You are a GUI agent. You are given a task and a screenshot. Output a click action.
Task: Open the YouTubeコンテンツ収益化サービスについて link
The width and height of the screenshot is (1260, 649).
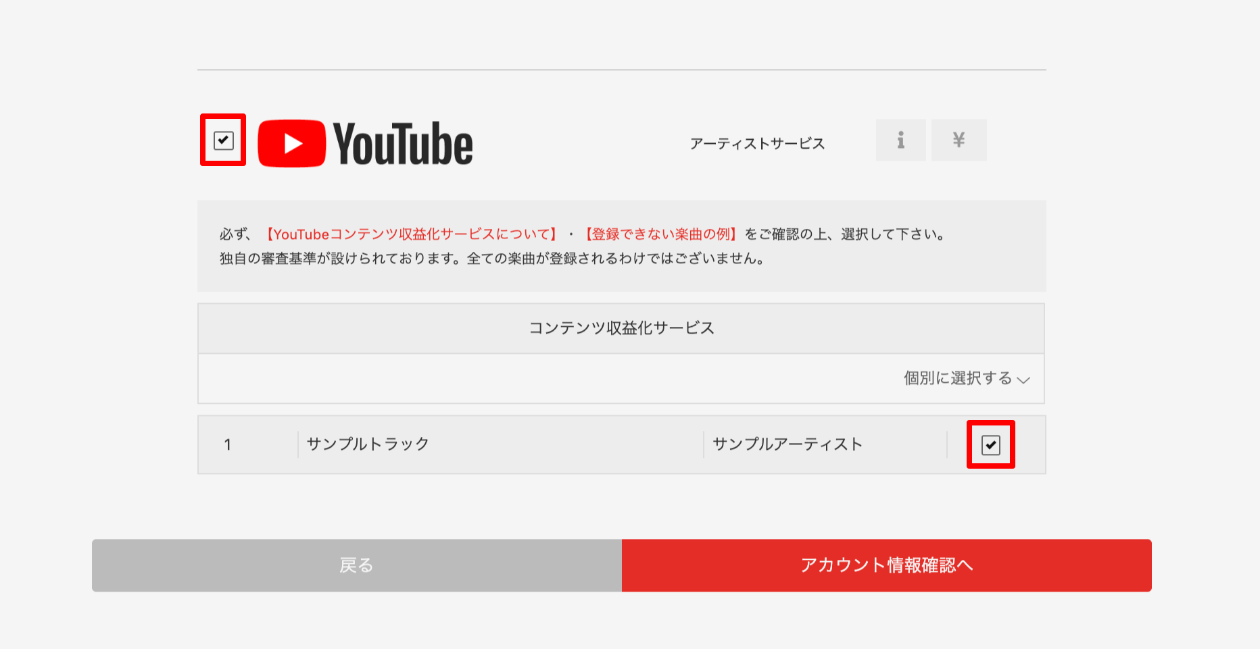(410, 234)
